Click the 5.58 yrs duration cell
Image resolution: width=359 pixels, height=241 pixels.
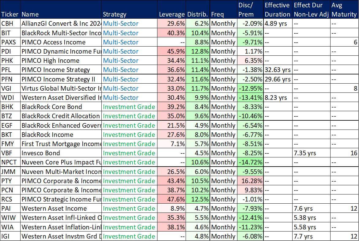pos(311,227)
